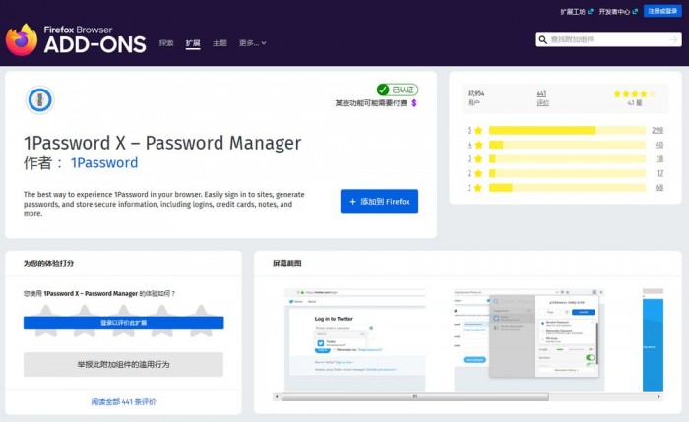689x422 pixels.
Task: Open the 探索 navigation tab
Action: pos(166,43)
